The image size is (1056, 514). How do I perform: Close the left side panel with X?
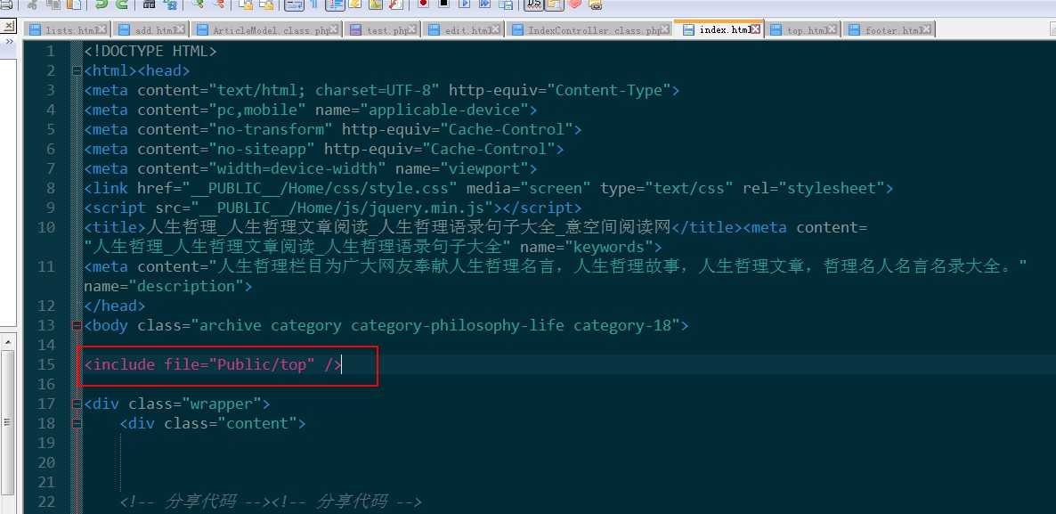tap(7, 26)
